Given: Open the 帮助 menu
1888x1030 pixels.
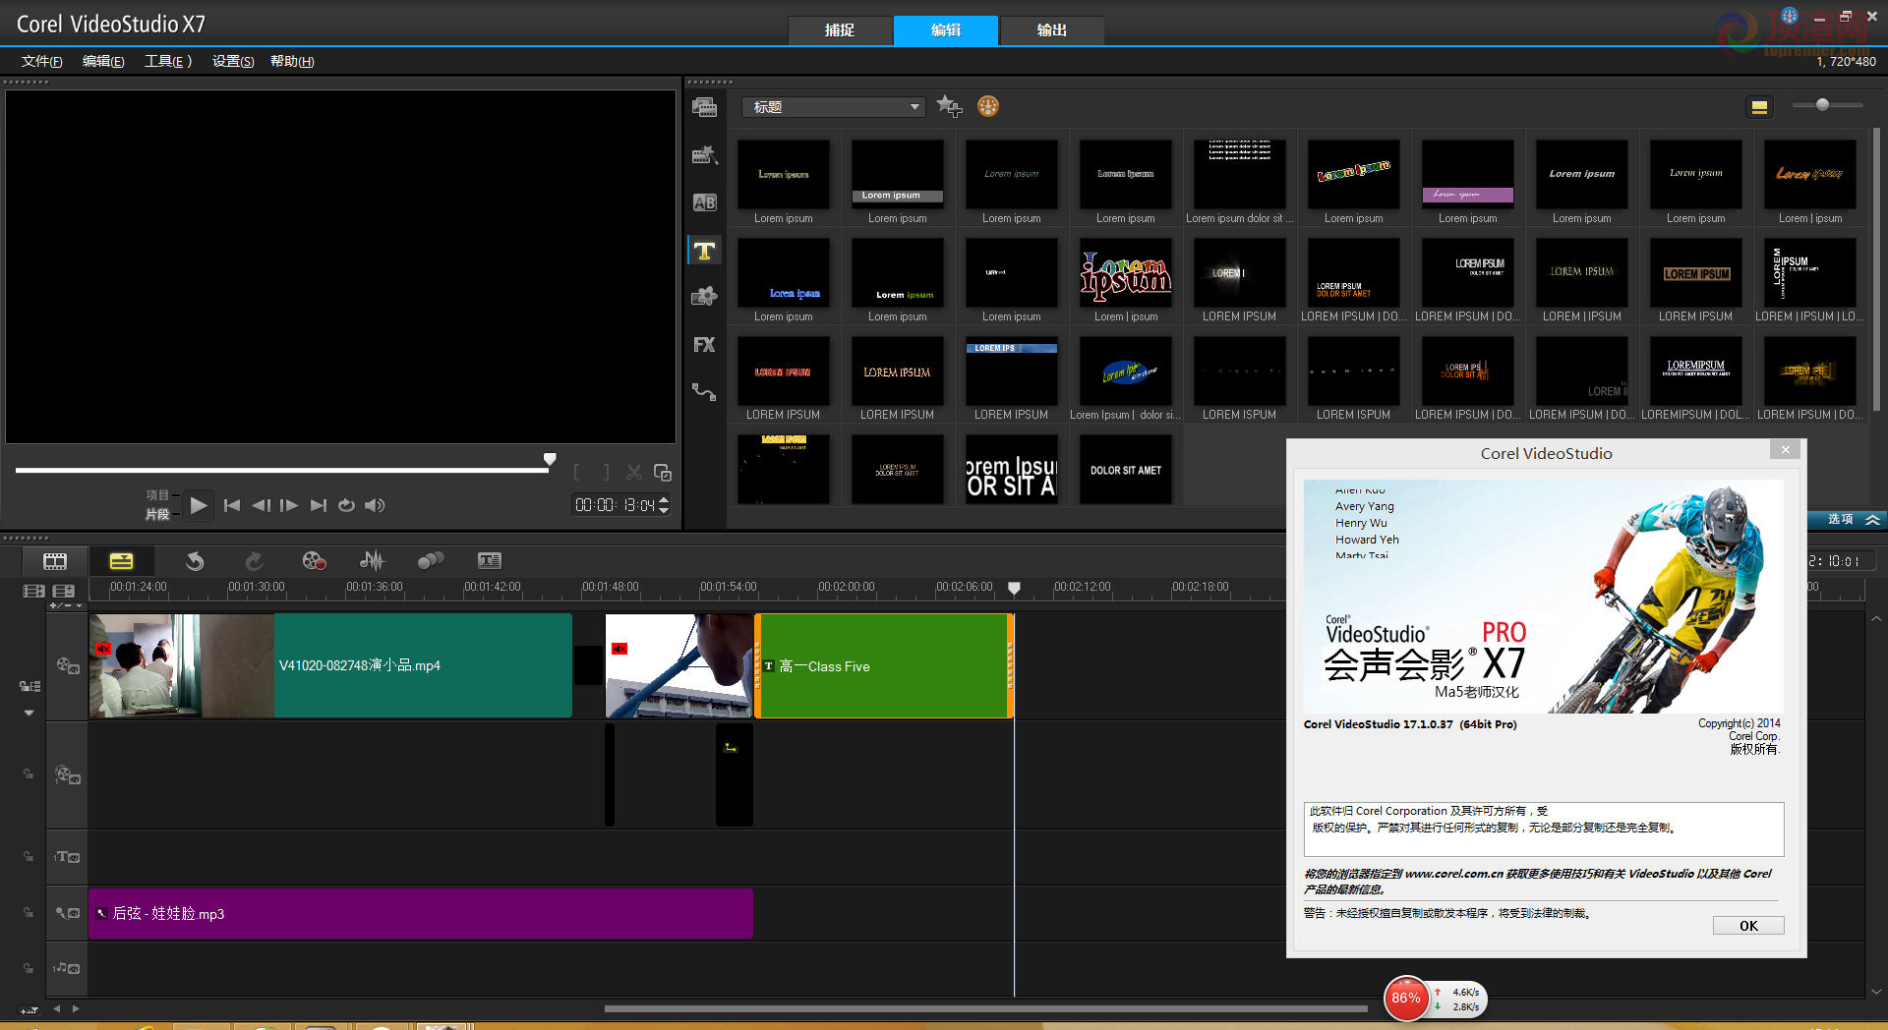Looking at the screenshot, I should (292, 61).
